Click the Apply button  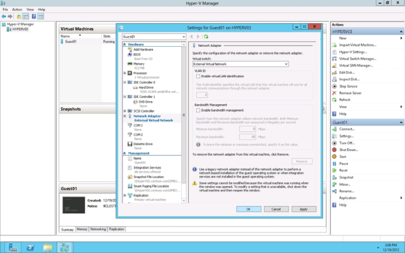tap(304, 209)
